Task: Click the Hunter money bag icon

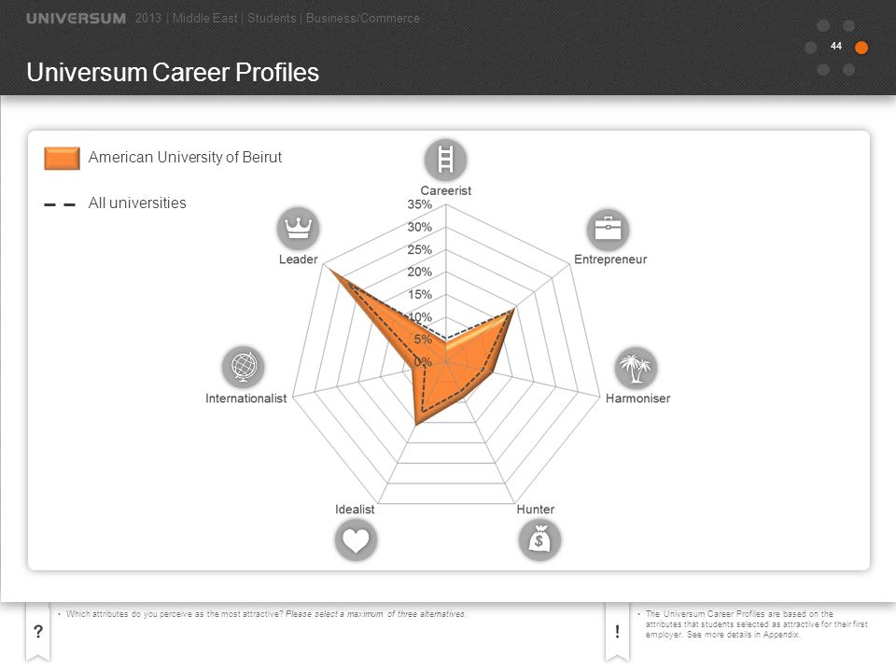Action: pos(539,539)
